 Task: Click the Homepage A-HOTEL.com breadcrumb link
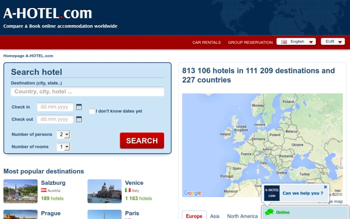tap(28, 56)
